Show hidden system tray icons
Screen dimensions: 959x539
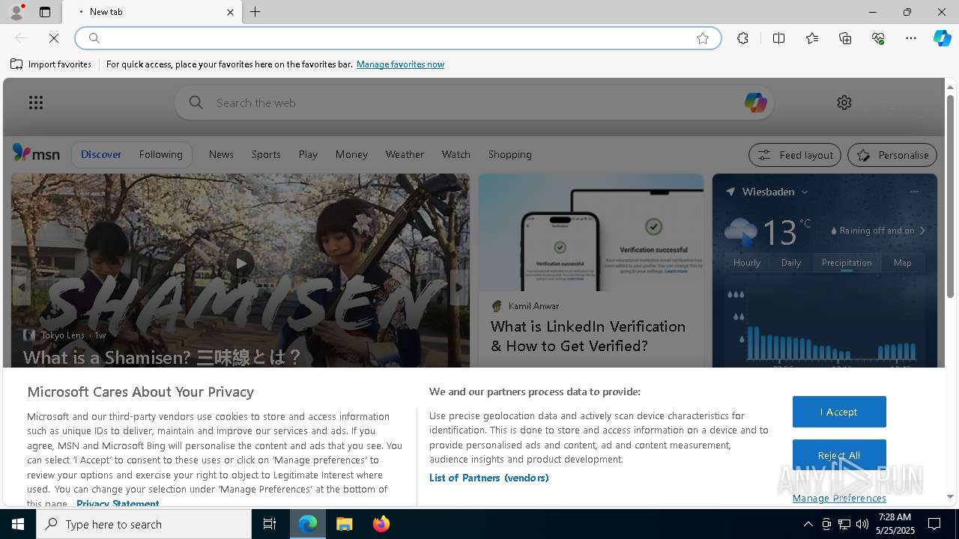[x=808, y=524]
